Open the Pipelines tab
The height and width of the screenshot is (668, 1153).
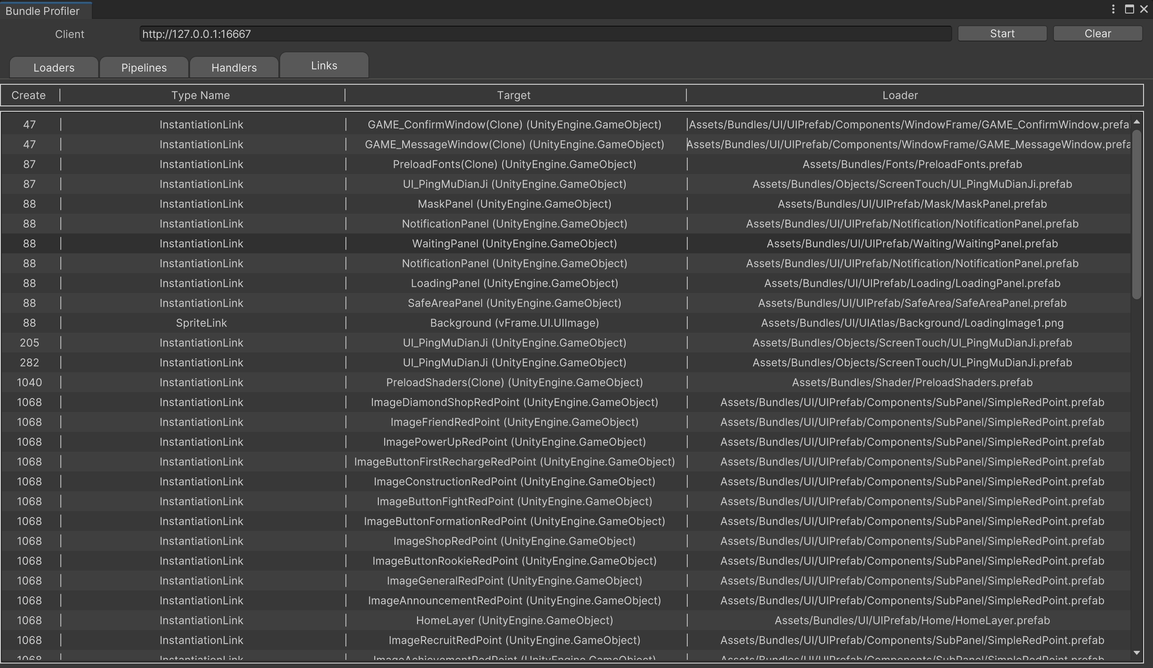[144, 68]
